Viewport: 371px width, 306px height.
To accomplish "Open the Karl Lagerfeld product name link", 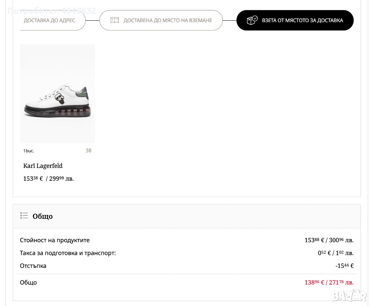I will coord(43,166).
